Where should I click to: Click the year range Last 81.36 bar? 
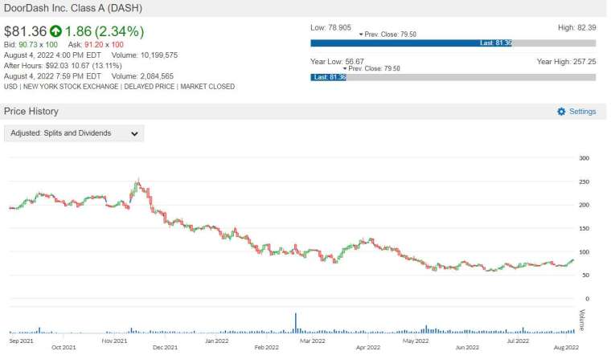coord(328,77)
